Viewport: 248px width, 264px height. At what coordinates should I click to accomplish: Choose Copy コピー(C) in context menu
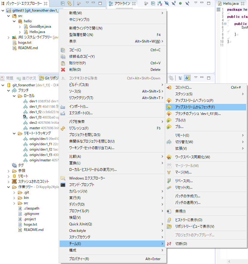(113, 50)
